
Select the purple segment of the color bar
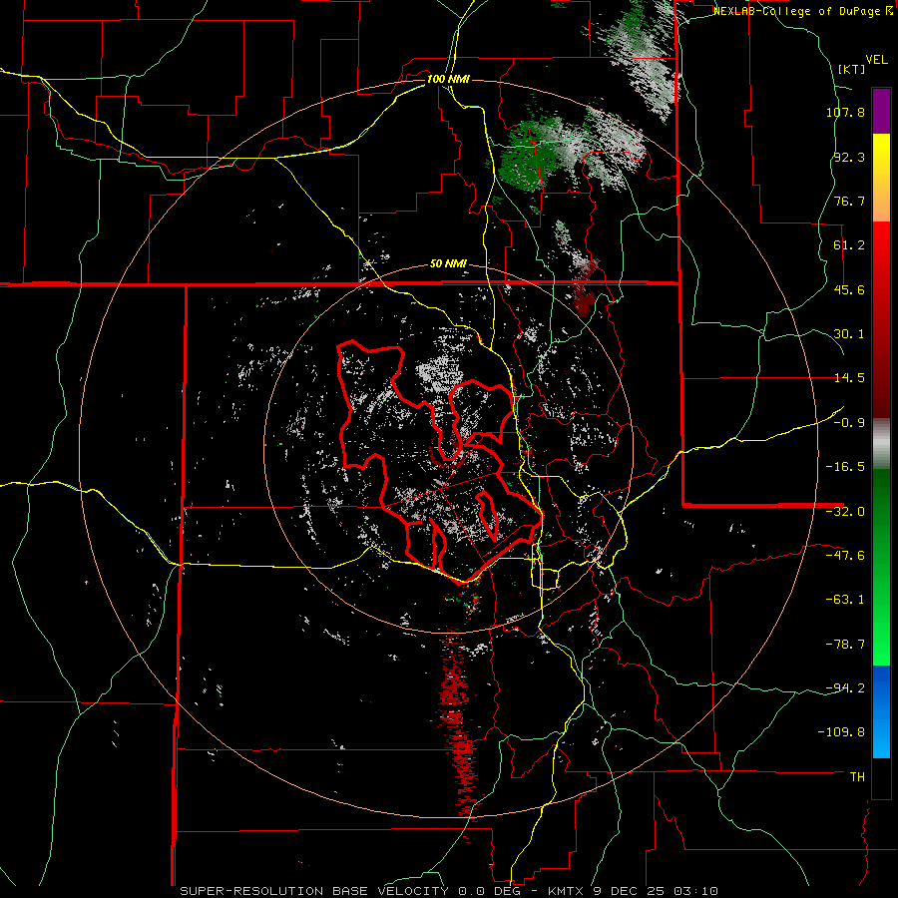click(x=881, y=111)
